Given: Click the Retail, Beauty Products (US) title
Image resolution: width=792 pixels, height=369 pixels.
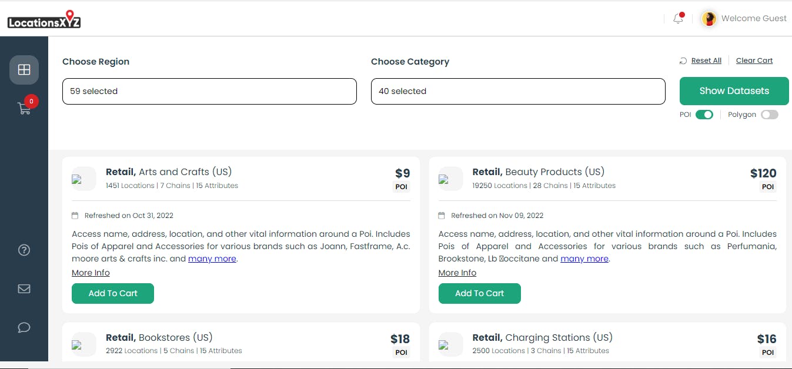Looking at the screenshot, I should tap(539, 172).
